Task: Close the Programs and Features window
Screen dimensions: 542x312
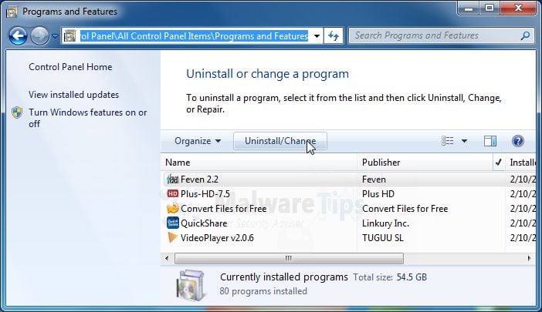Action: pos(518,8)
